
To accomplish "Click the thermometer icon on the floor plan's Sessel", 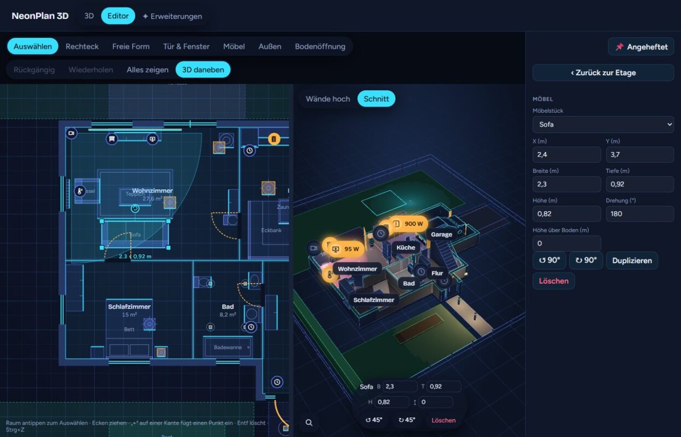I will (x=80, y=191).
